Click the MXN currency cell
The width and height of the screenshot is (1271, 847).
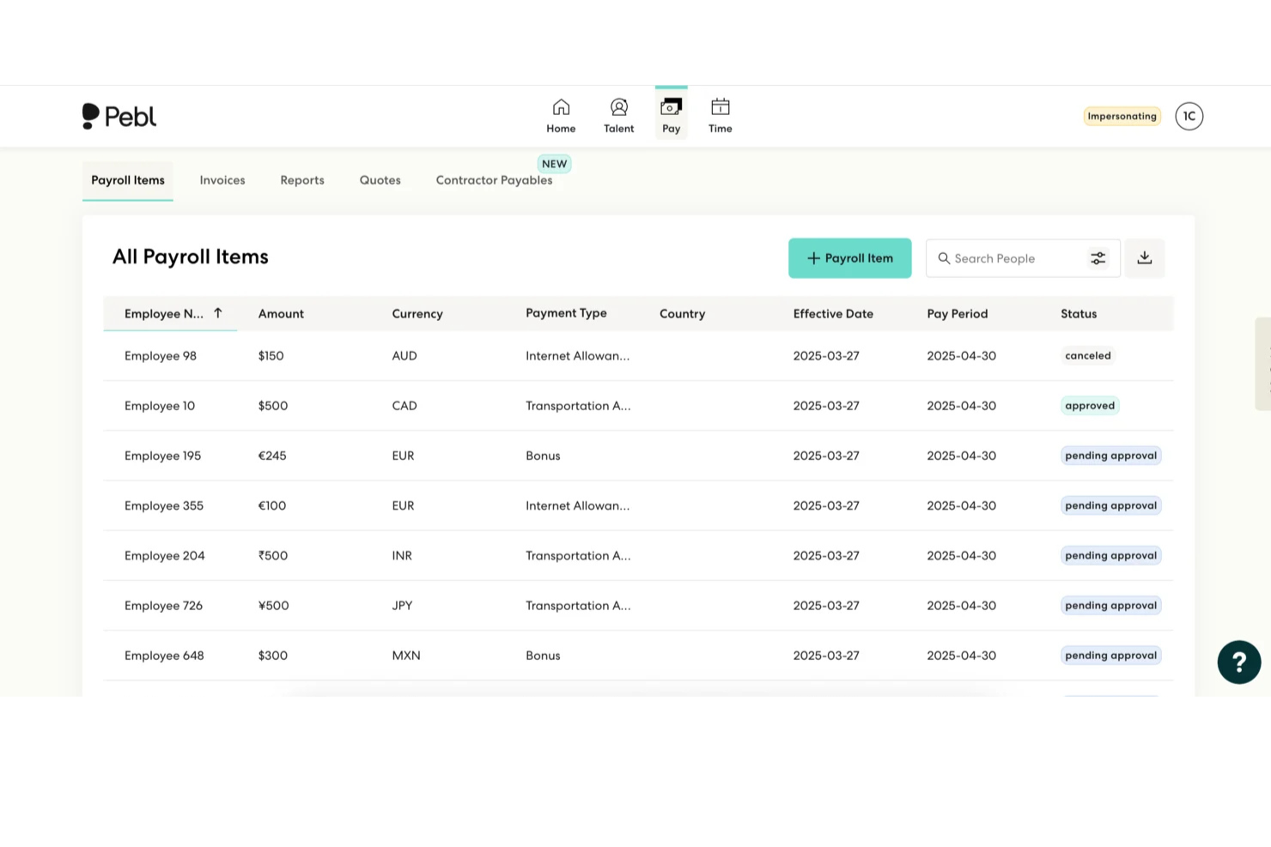coord(406,655)
